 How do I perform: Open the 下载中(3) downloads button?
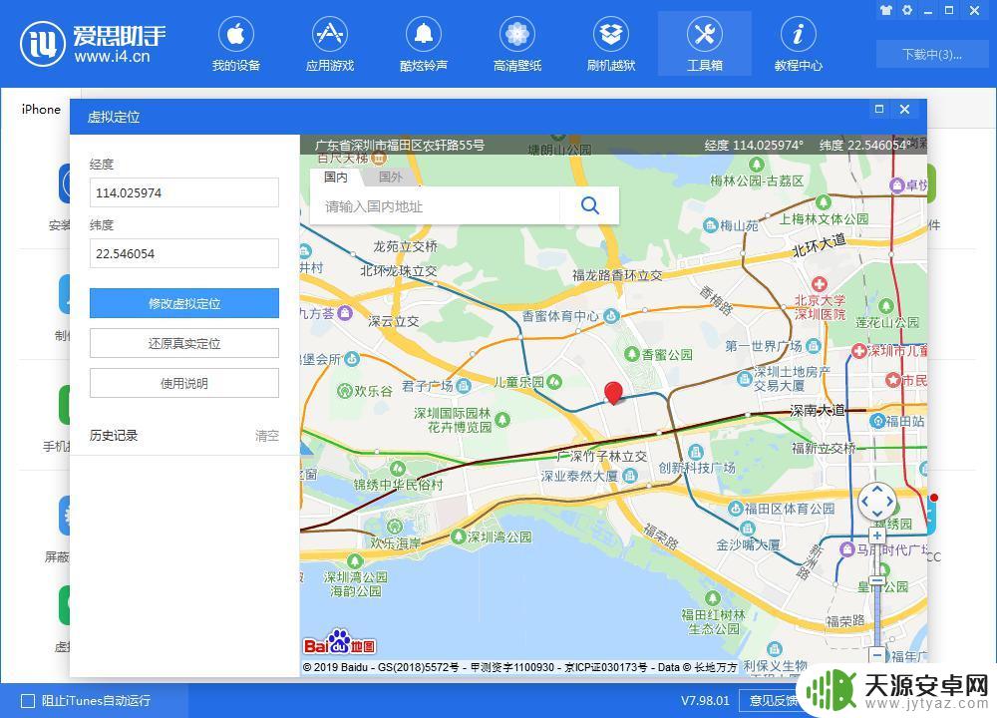coord(931,54)
